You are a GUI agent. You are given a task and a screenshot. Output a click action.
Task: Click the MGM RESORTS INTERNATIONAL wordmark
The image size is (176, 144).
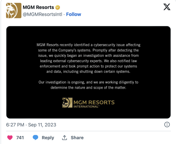(94, 104)
